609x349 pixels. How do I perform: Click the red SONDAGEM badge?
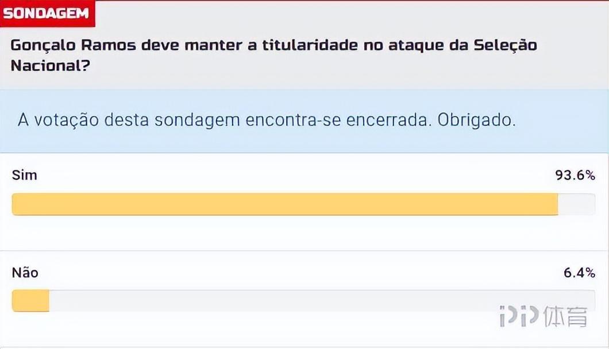coord(47,13)
